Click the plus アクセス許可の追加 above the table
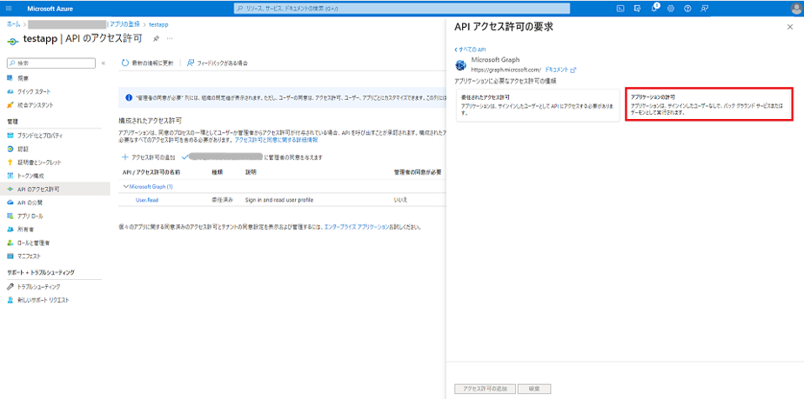Image resolution: width=804 pixels, height=399 pixels. pyautogui.click(x=149, y=157)
